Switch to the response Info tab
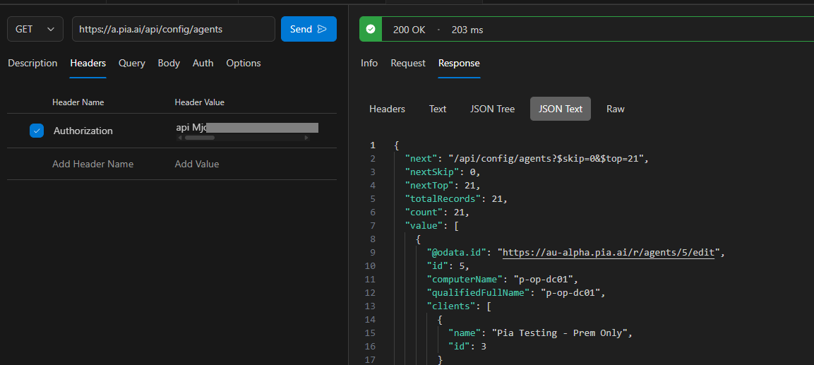814x365 pixels. point(369,63)
